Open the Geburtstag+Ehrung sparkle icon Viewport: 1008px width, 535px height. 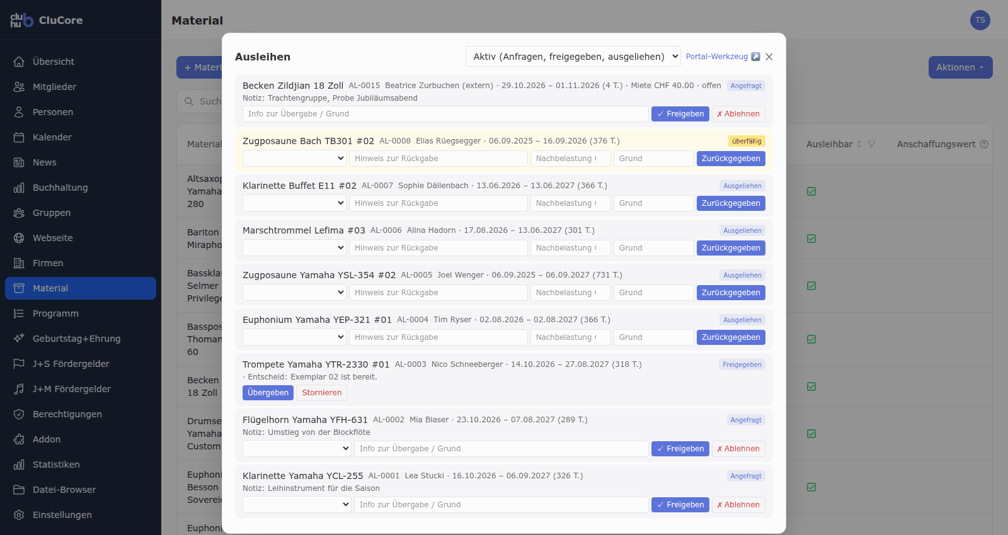point(19,339)
